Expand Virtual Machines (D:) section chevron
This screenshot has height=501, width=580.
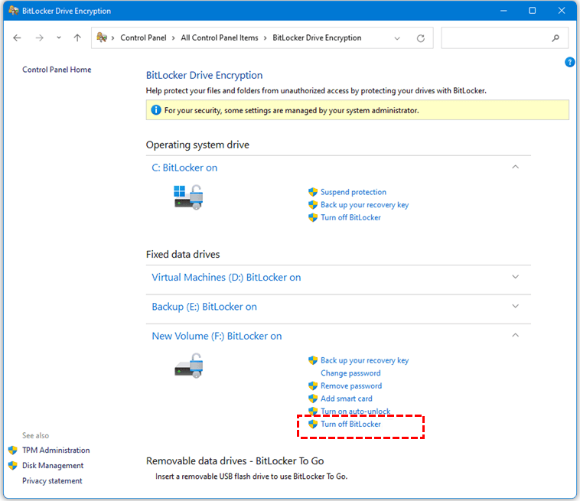515,277
